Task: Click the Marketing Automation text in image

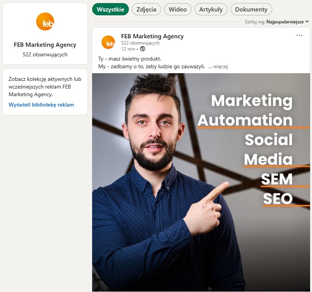Action: pos(245,110)
